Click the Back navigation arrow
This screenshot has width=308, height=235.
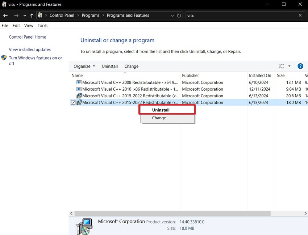(5, 16)
